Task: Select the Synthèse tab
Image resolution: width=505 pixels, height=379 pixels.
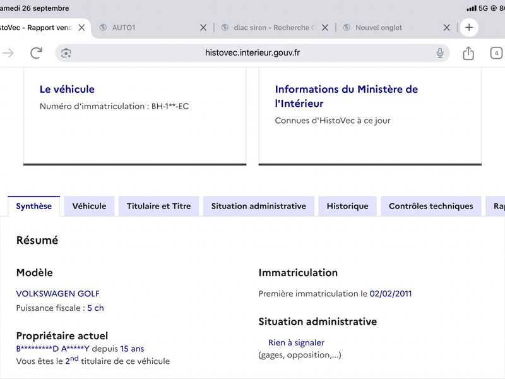Action: pos(34,207)
